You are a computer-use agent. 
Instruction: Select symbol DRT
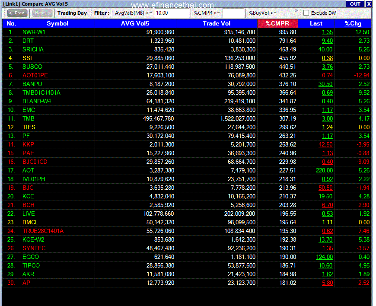28,41
